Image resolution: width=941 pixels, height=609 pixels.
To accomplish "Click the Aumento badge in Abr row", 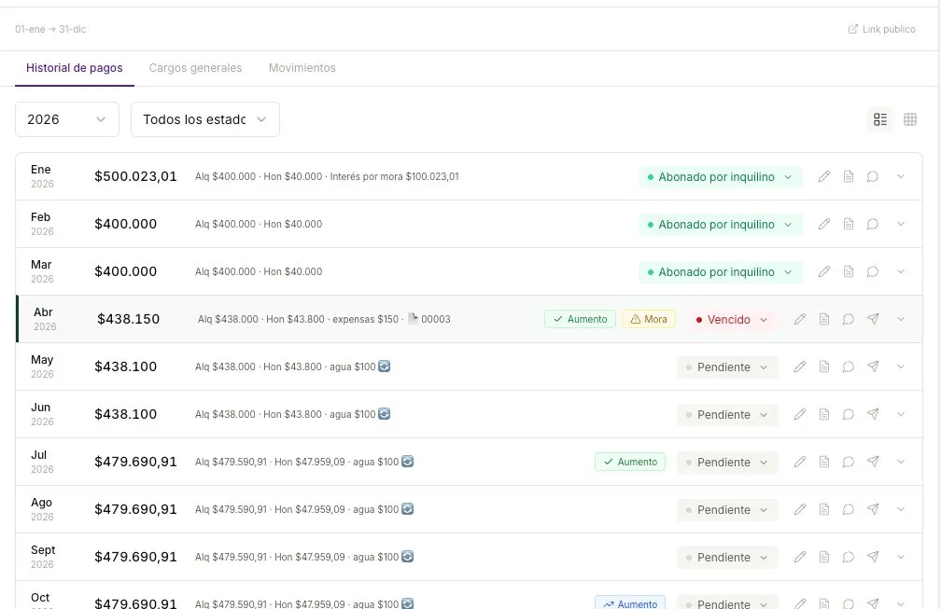I will coord(580,319).
